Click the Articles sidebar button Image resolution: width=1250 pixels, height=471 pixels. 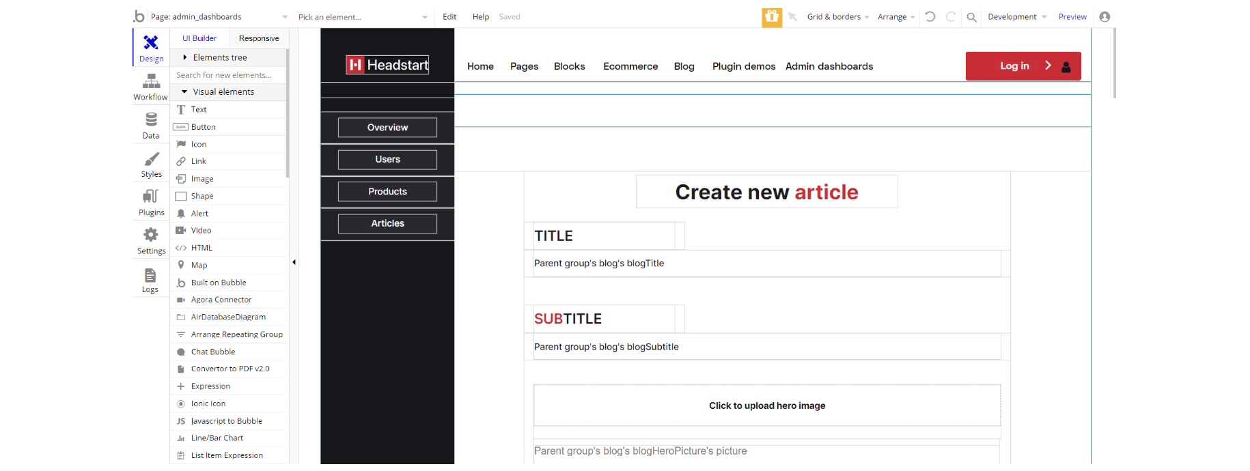pos(387,224)
